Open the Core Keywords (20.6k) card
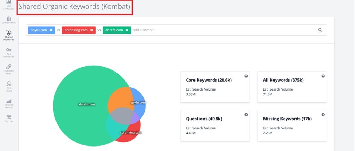Screen dimensions: 355x151 pyautogui.click(x=215, y=87)
